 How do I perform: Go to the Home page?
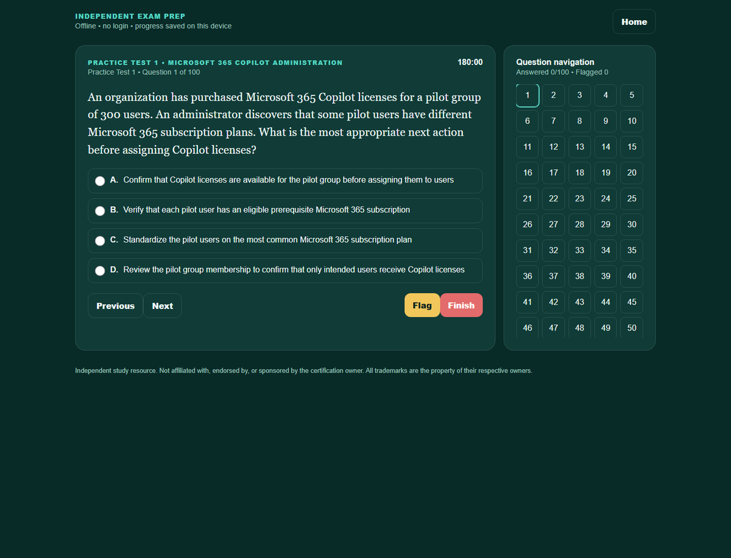pos(634,22)
